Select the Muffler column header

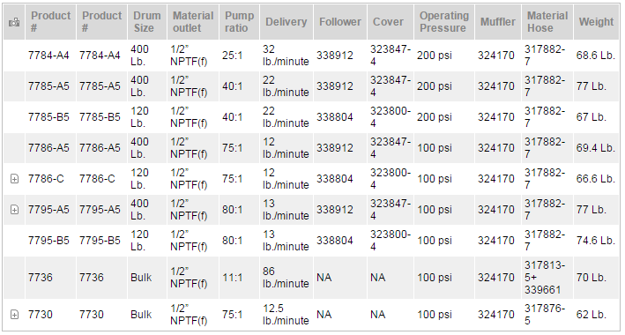coord(498,22)
